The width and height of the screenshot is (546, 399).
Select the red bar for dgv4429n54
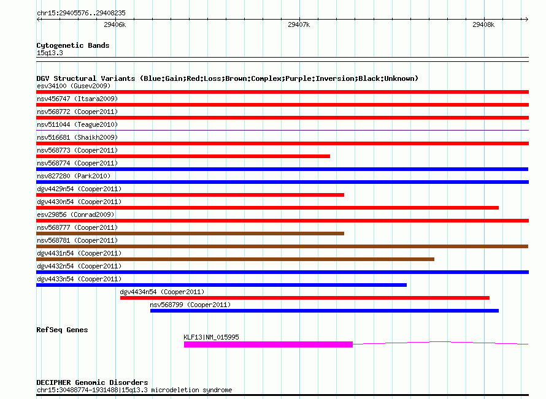point(190,195)
